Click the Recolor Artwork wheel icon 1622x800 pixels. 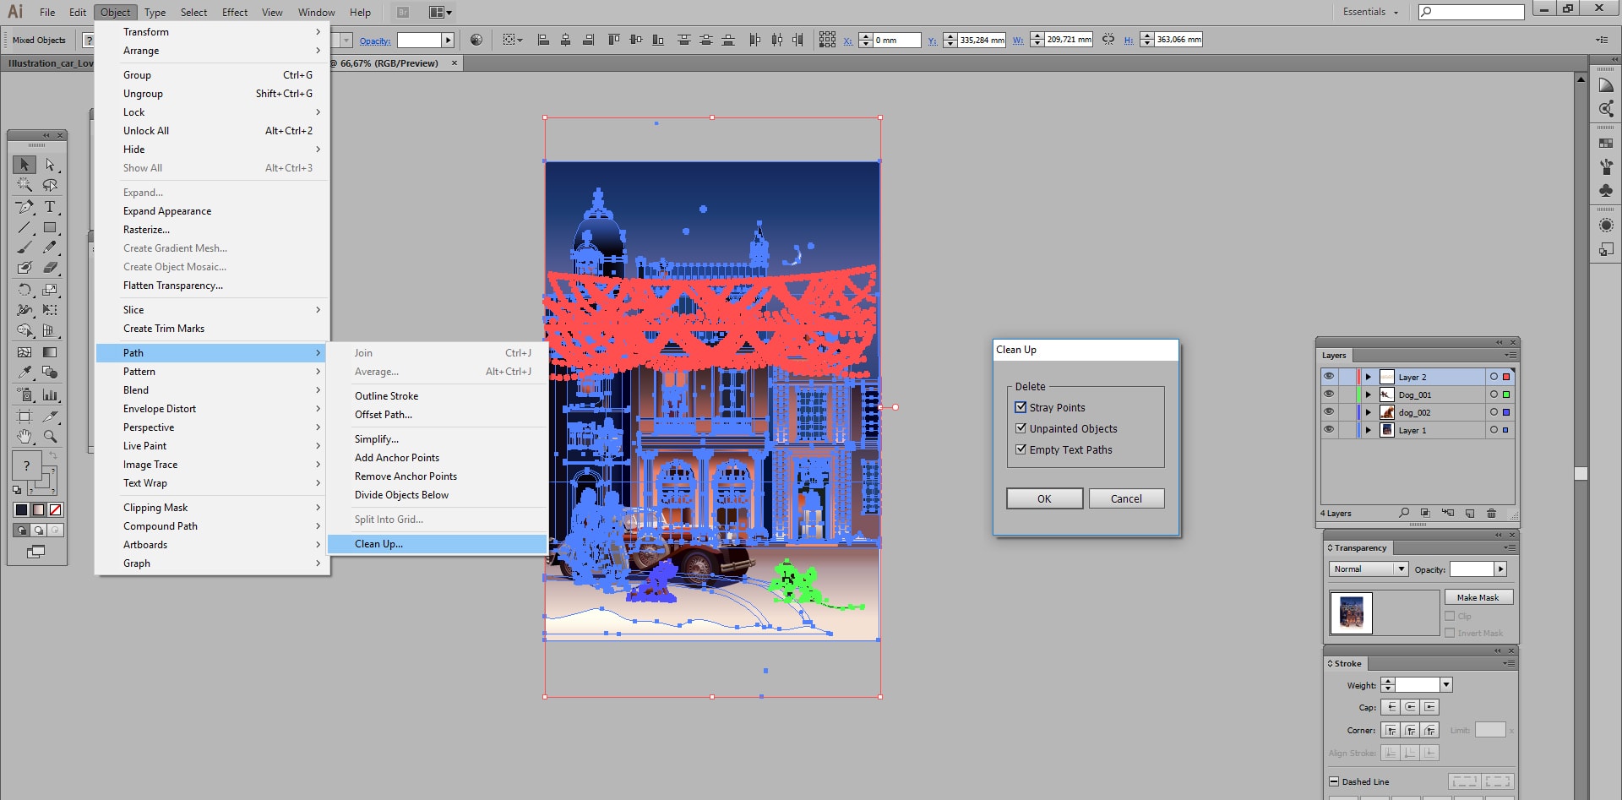476,40
